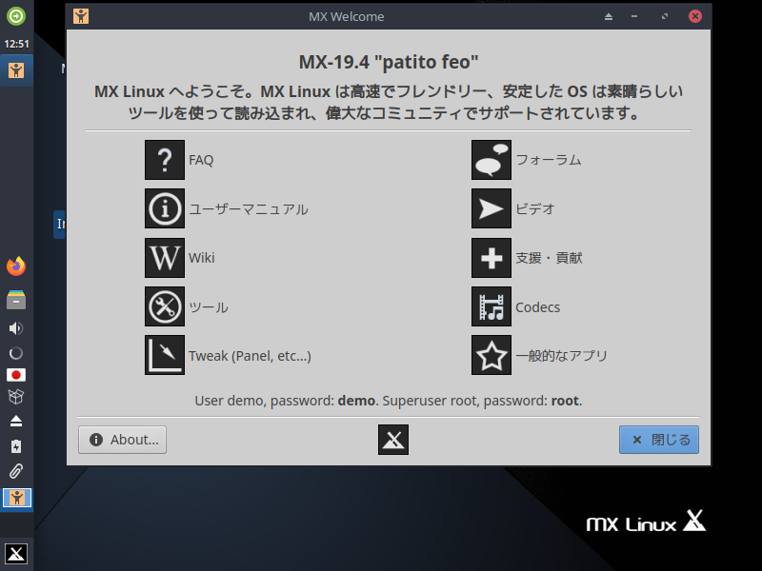Screen dimensions: 762x571
Task: Click the Wiki label
Action: tap(202, 258)
